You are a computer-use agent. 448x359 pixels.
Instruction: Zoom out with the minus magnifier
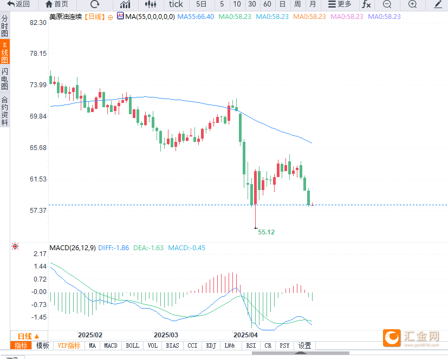click(387, 4)
